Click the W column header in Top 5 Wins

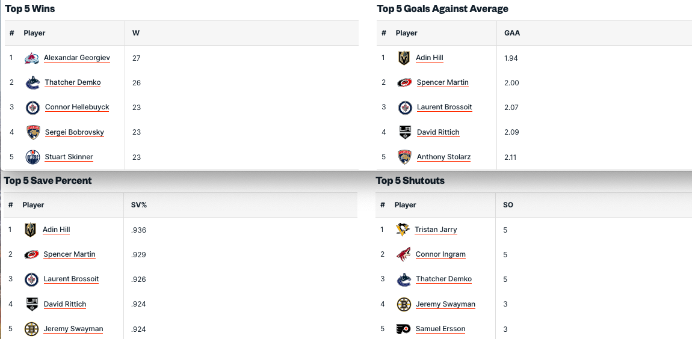click(136, 33)
